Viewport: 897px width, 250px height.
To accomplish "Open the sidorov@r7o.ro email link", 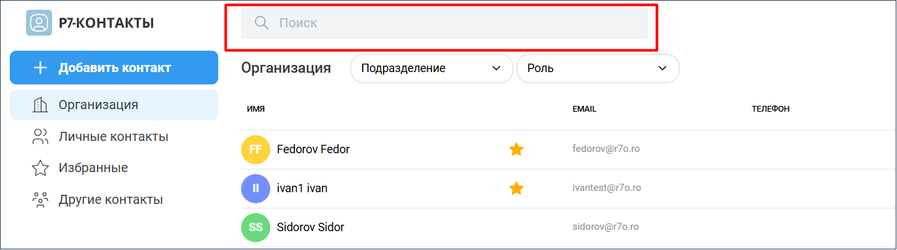I will point(606,227).
